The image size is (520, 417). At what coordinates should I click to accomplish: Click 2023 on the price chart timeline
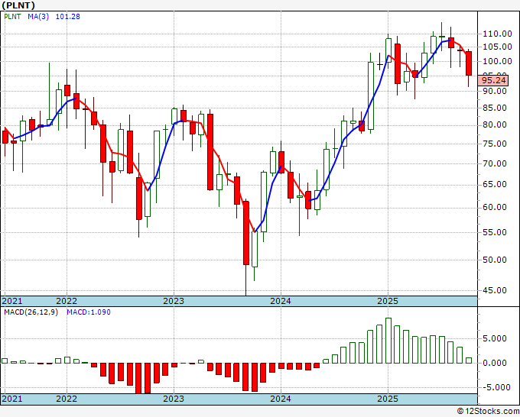tap(174, 301)
